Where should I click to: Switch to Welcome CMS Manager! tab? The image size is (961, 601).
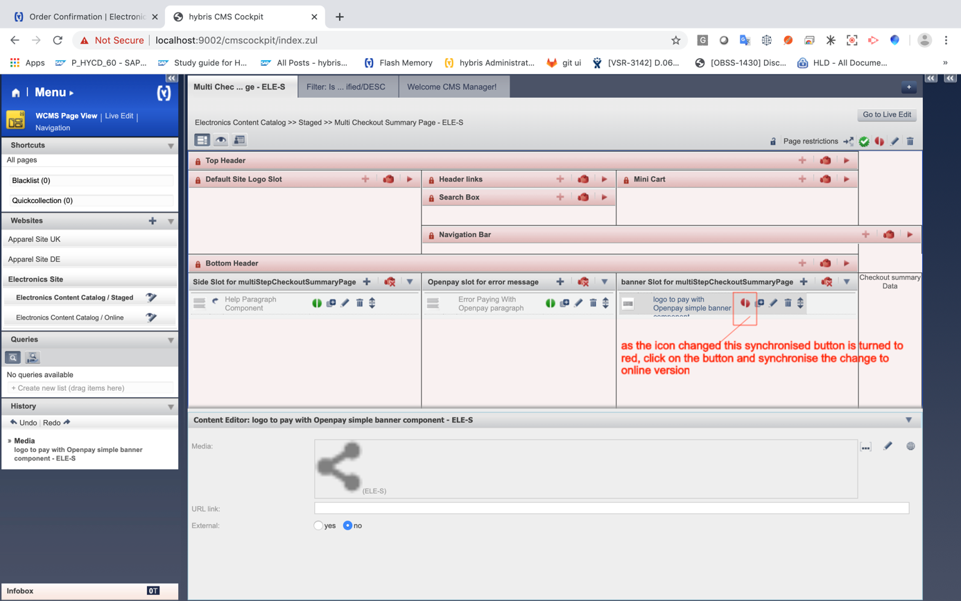pyautogui.click(x=451, y=87)
